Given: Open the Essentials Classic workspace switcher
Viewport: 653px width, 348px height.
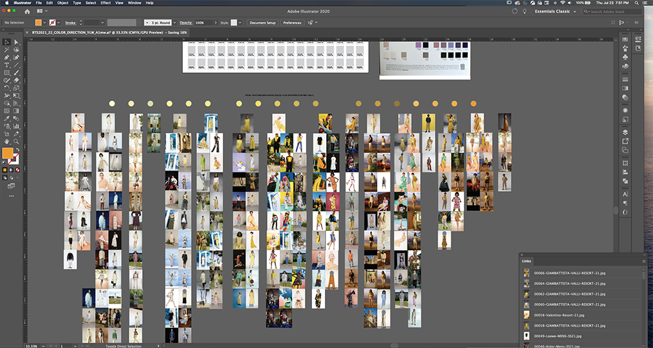Looking at the screenshot, I should point(556,12).
